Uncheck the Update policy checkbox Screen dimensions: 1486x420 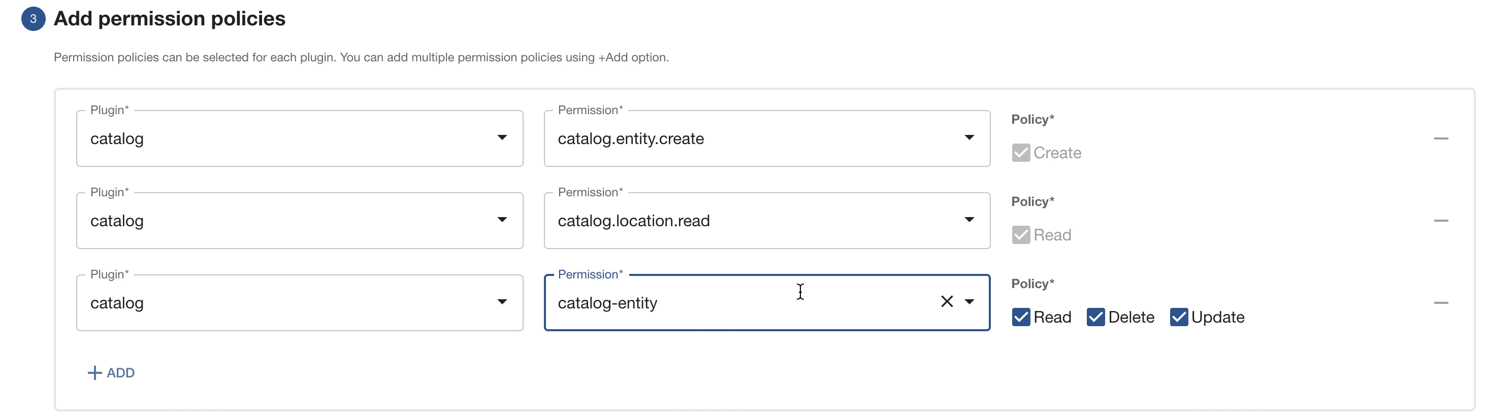click(1179, 317)
